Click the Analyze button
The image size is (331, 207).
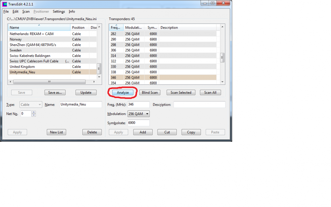click(122, 93)
